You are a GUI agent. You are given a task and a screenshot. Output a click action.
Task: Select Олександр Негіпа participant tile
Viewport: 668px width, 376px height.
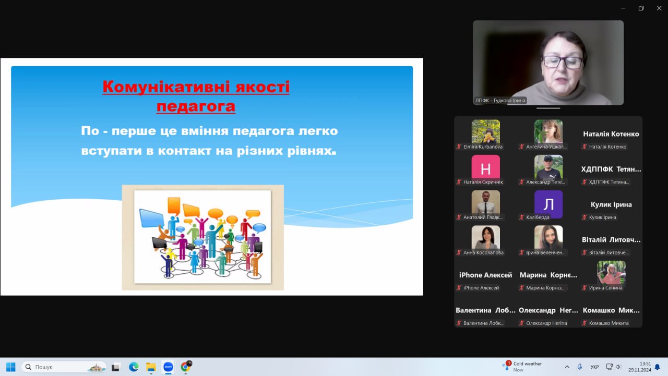click(x=548, y=311)
